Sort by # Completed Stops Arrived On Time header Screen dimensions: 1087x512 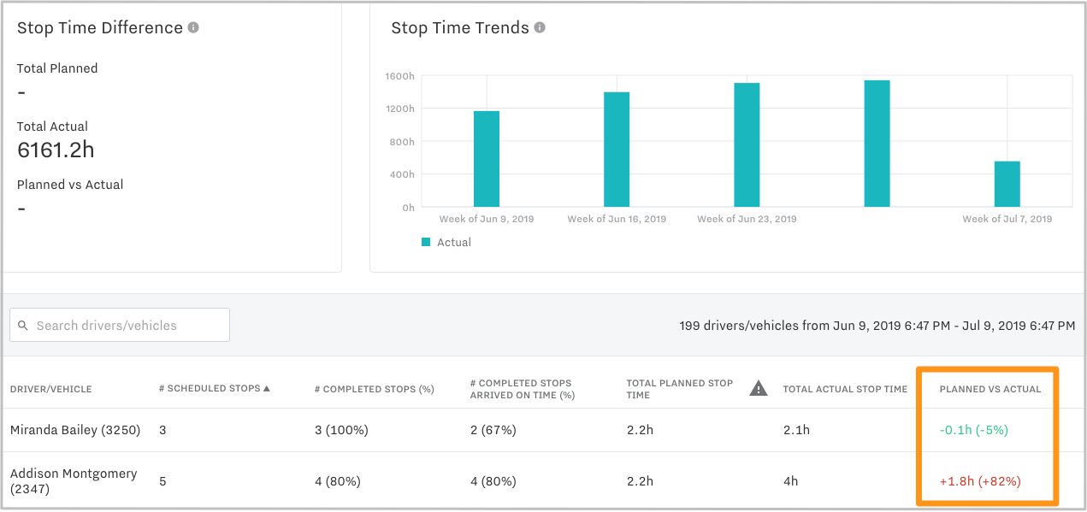[x=523, y=389]
